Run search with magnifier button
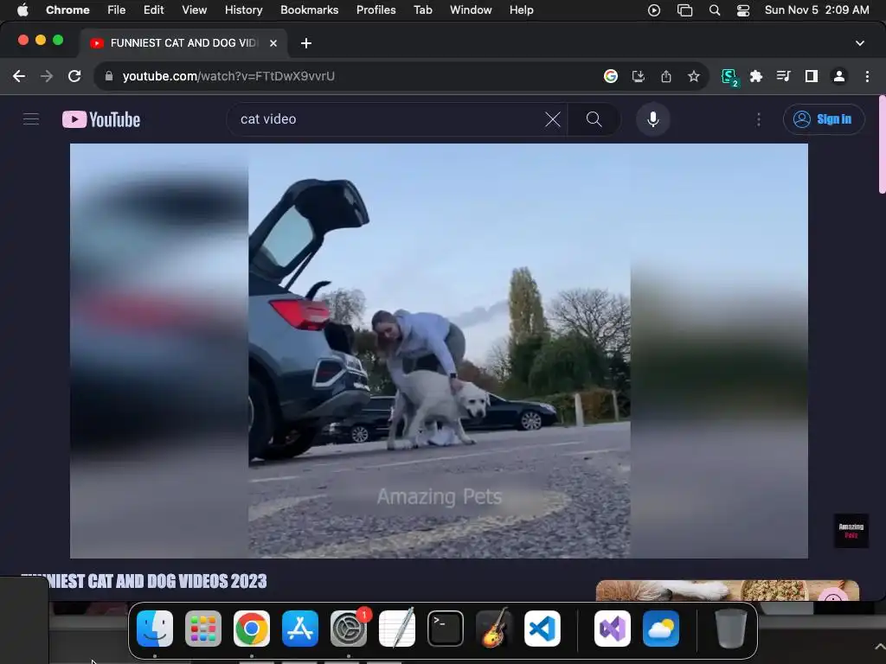 (594, 119)
